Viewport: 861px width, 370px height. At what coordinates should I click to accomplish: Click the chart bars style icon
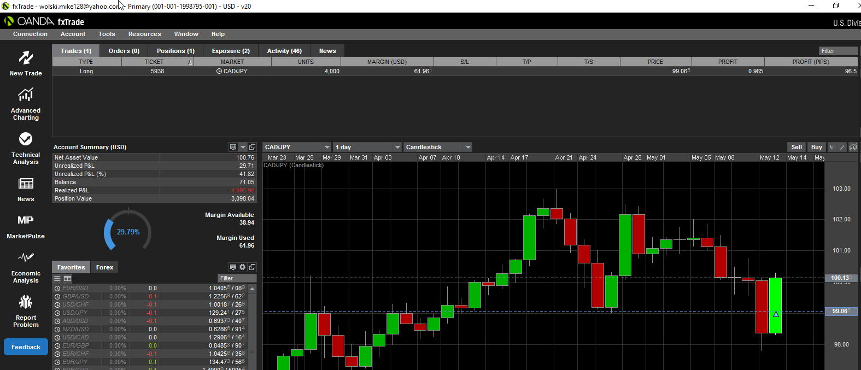[x=833, y=147]
